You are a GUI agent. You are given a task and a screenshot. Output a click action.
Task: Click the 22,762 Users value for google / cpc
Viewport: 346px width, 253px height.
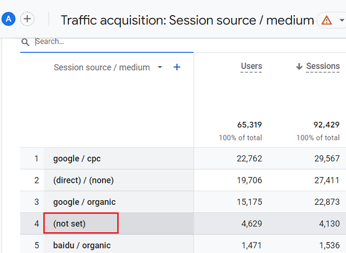(x=249, y=158)
